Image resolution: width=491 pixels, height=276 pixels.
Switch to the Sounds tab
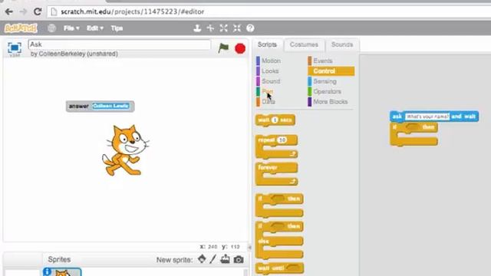coord(342,44)
